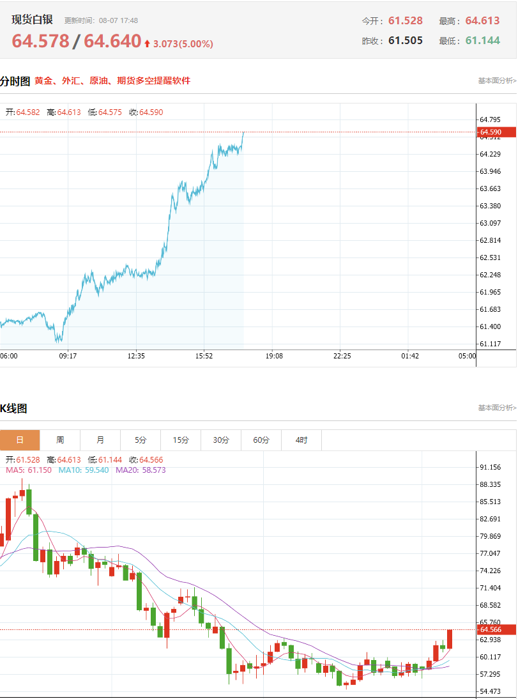Open the 15分 K-line tab
Viewport: 525px width, 699px height.
coord(181,440)
